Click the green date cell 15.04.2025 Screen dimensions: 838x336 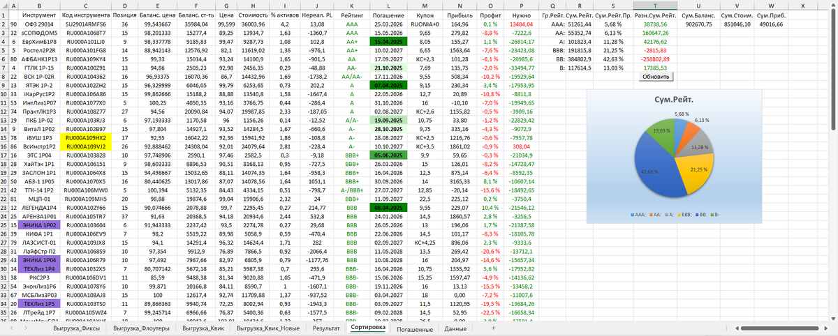(387, 42)
